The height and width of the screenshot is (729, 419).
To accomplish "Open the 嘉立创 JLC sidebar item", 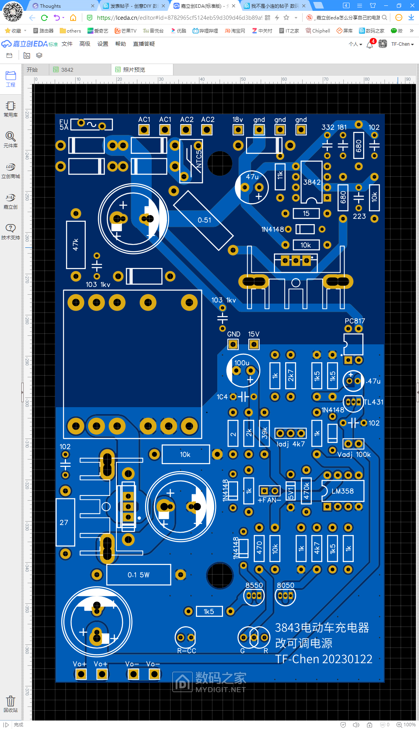I will [10, 202].
